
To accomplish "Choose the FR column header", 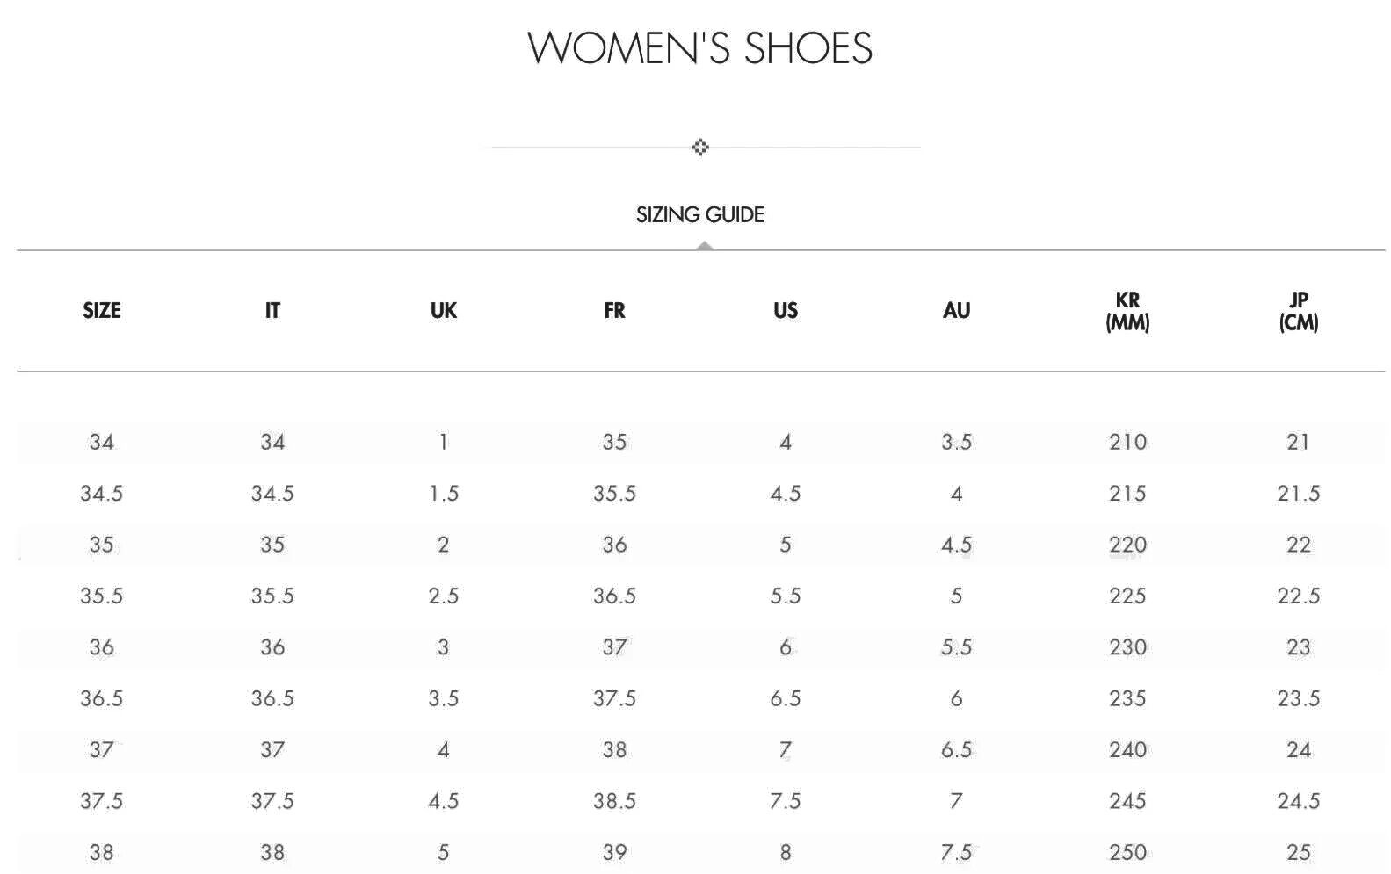I will pos(614,311).
